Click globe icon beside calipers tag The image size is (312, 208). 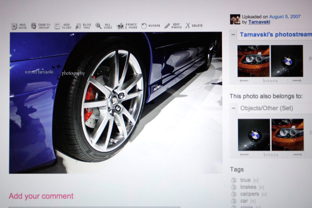pos(234,194)
